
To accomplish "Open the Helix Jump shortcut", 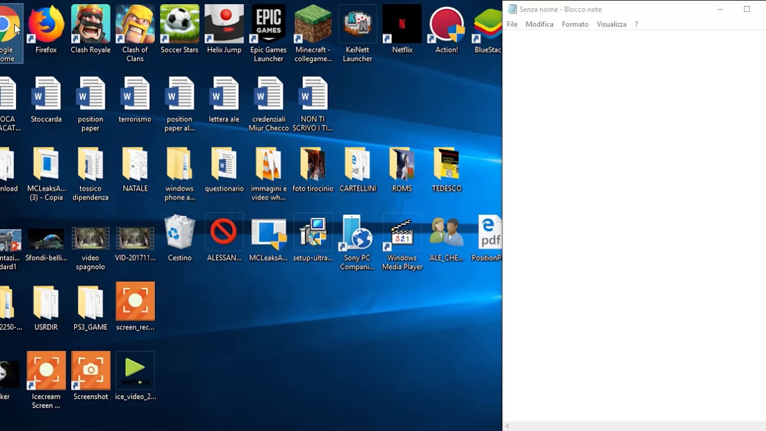I will [x=224, y=29].
